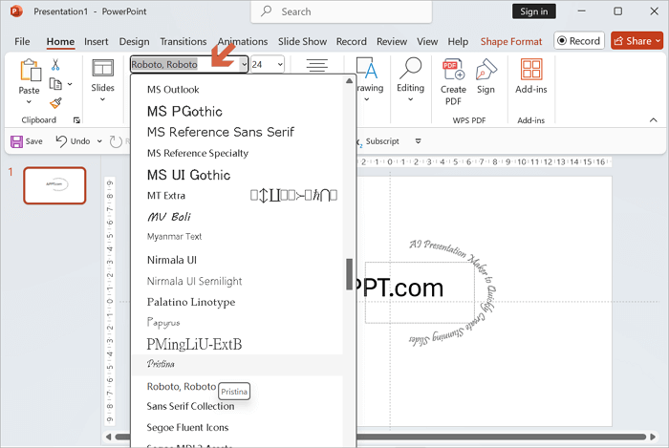Click the Subscript button in quick toolbar
Viewport: 669px width, 448px height.
click(x=378, y=141)
